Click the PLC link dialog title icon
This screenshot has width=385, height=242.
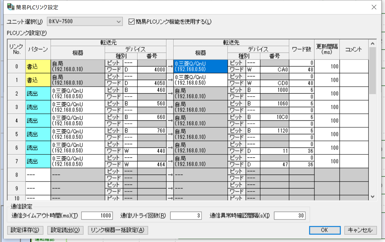click(11, 7)
